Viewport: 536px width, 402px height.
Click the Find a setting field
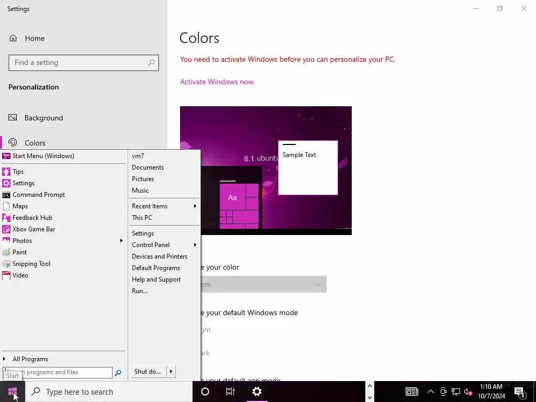(83, 63)
